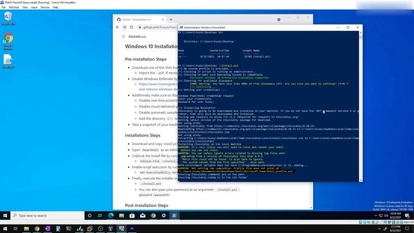Select the install.ps1 file on desktop
Viewport: 414px width, 233px height.
(x=8, y=61)
